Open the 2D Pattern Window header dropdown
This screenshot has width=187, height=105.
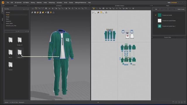pos(127,6)
